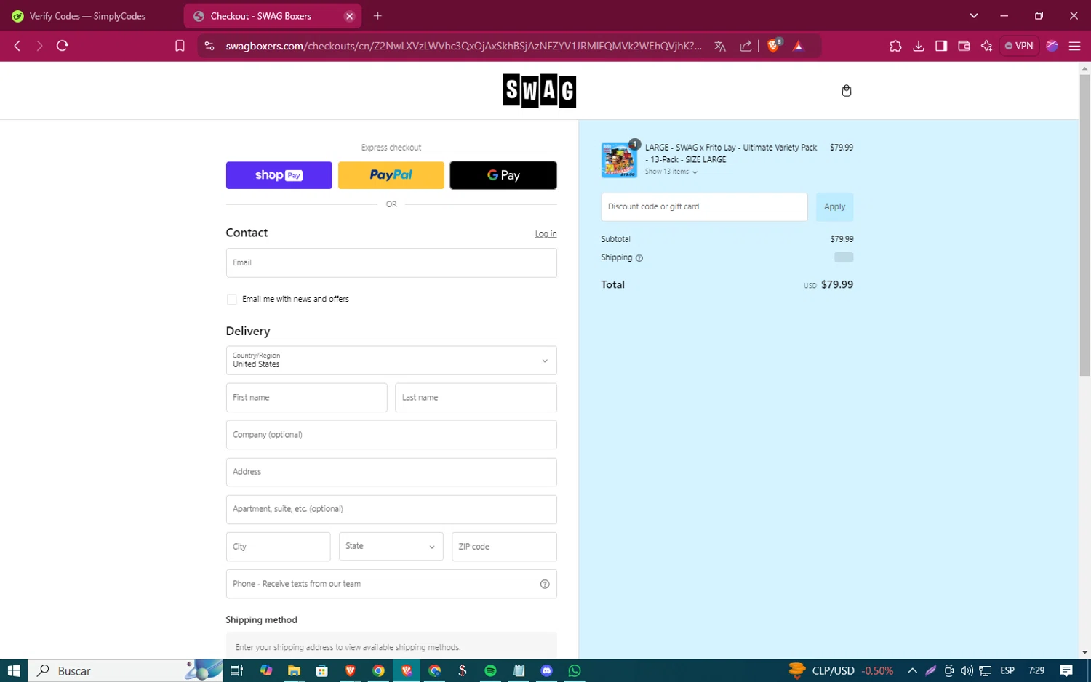Click the Last name field
This screenshot has width=1091, height=682.
[476, 398]
